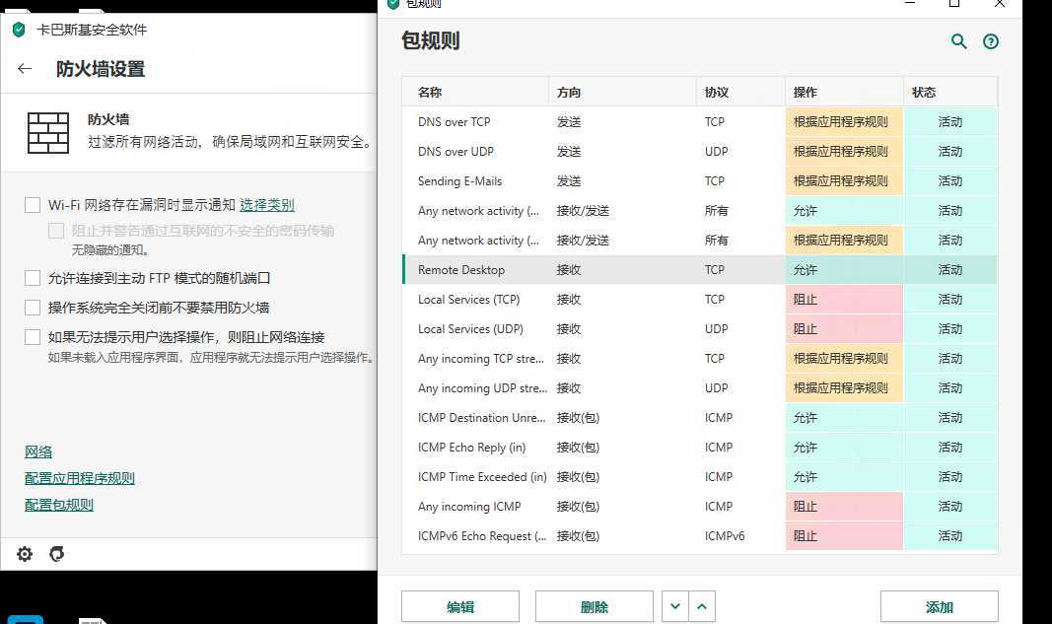Enable Wi-Fi vulnerability notification checkbox
The width and height of the screenshot is (1052, 624).
(33, 205)
